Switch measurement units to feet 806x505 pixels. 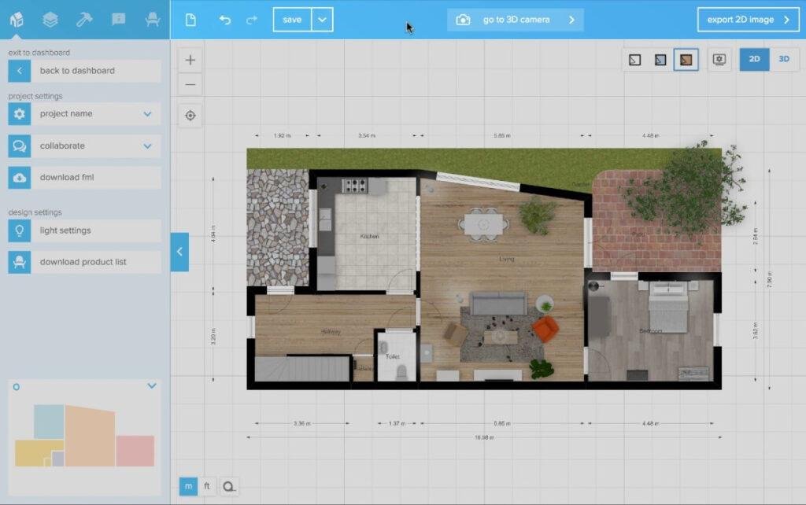[x=208, y=486]
